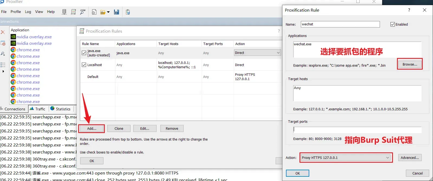433x181 pixels.
Task: Click the Applications box with wechat.exe
Action: [357, 50]
